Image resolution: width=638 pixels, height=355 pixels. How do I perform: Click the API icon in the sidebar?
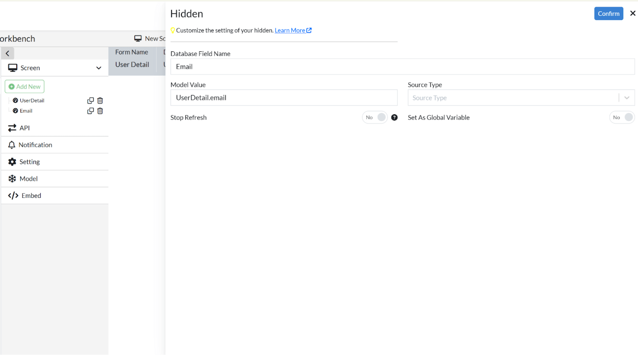pyautogui.click(x=12, y=128)
